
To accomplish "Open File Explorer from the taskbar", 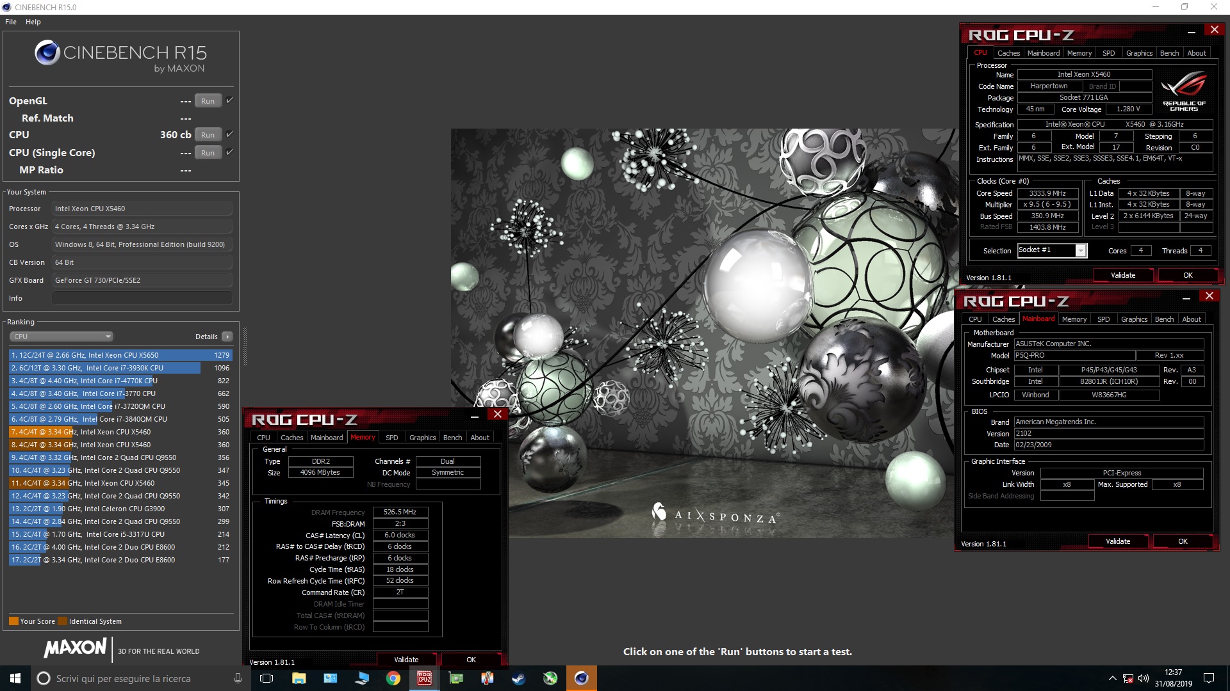I will coord(299,678).
